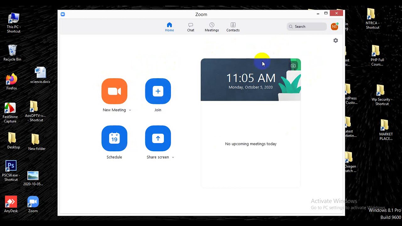Screen dimensions: 402x226
Task: Select the 2020-10-05 image file thumbnail
Action: click(33, 178)
